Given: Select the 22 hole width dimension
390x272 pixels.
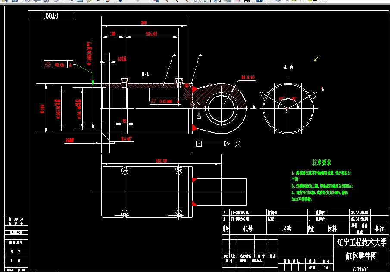Looking at the screenshot, I should 125,121.
